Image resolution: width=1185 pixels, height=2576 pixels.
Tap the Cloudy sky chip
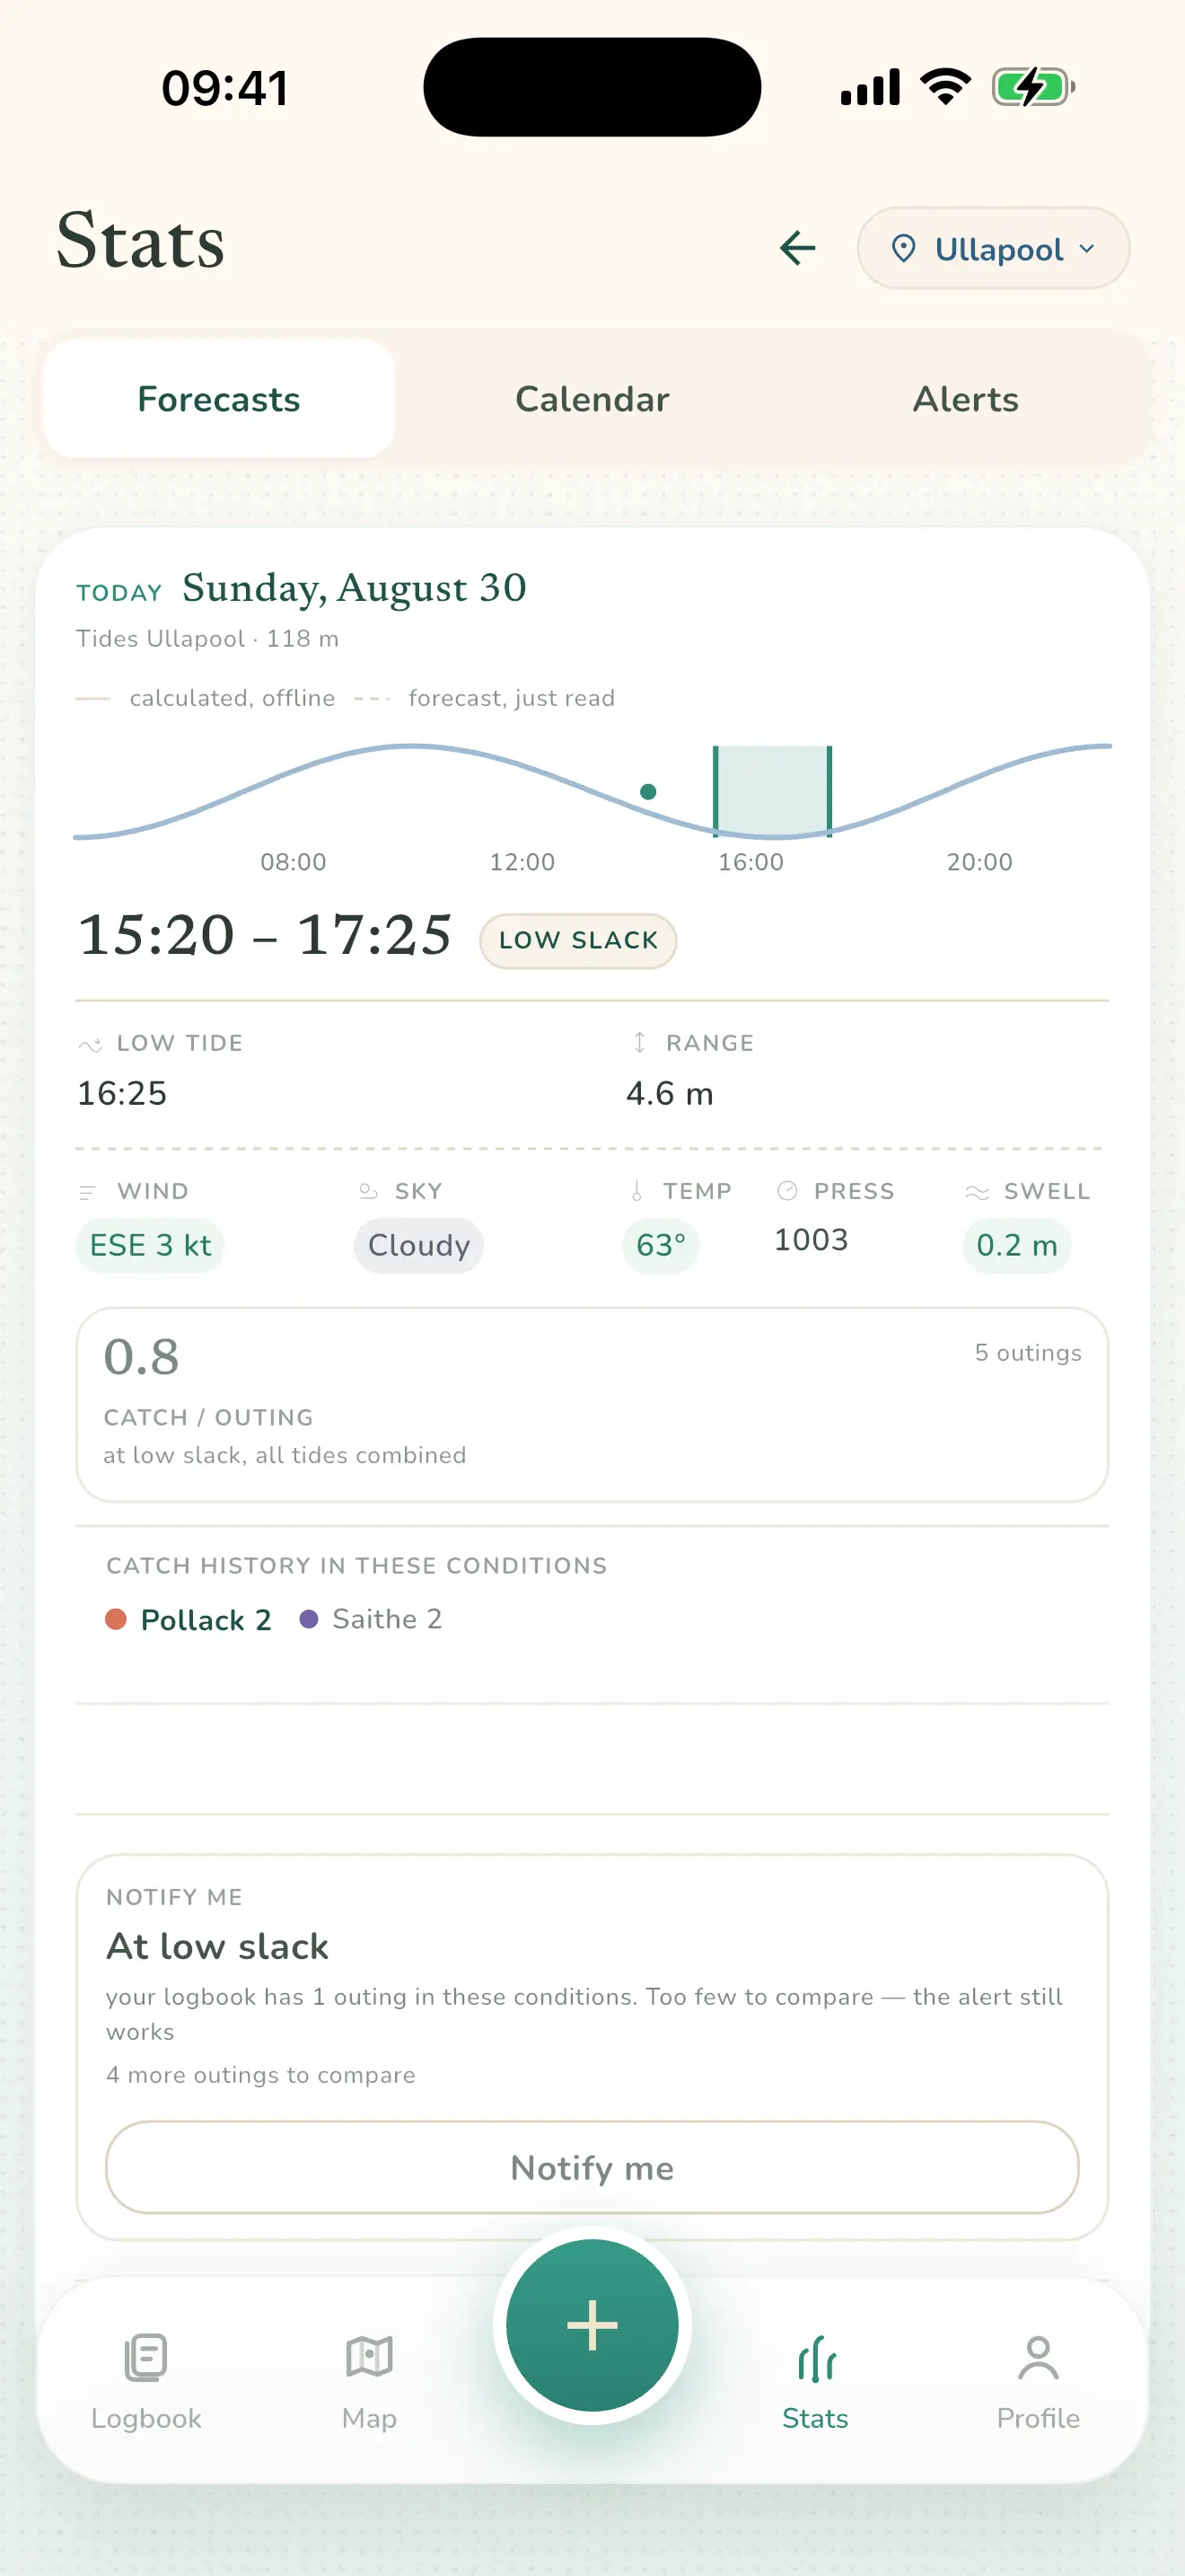418,1245
